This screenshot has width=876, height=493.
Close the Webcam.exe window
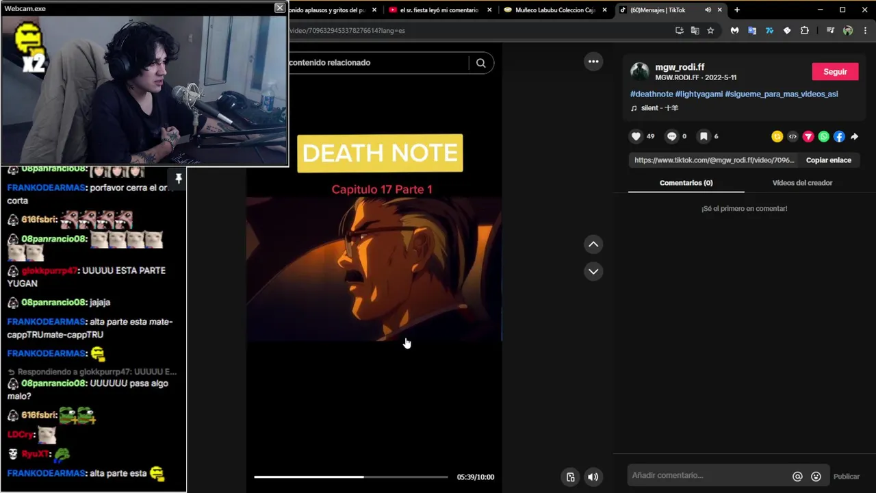(x=280, y=8)
